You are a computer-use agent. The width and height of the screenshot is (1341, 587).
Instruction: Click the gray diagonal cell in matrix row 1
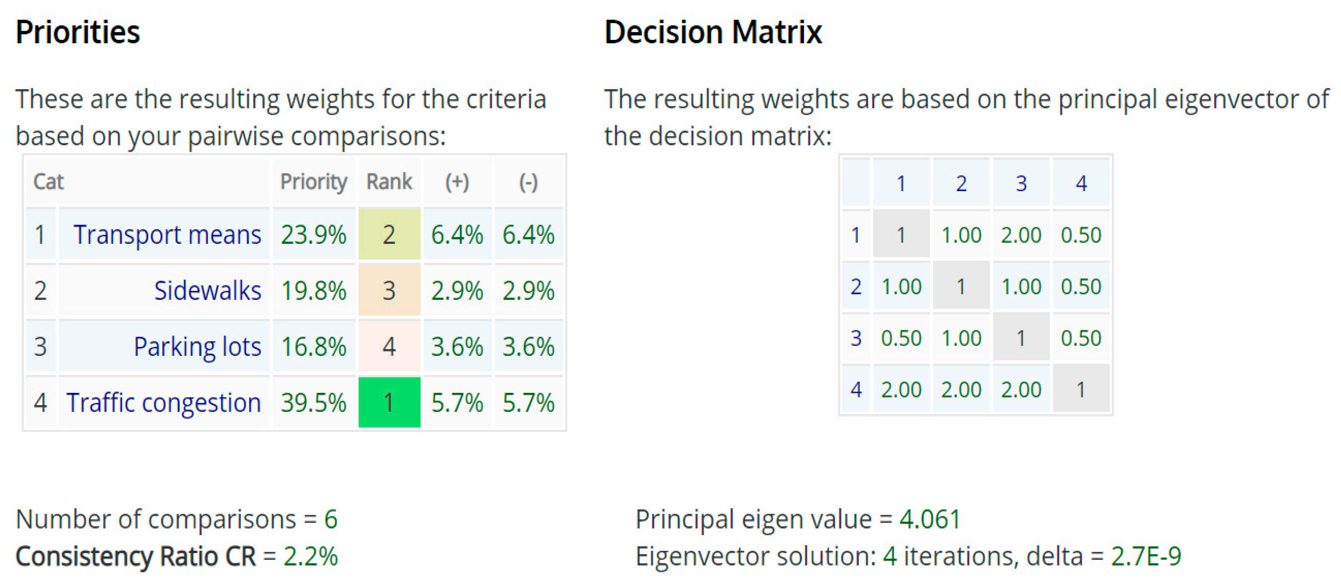pos(901,235)
